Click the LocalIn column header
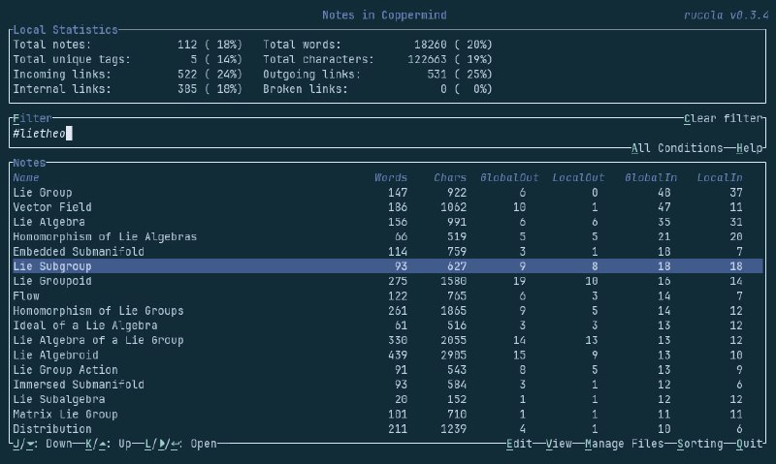 [720, 178]
